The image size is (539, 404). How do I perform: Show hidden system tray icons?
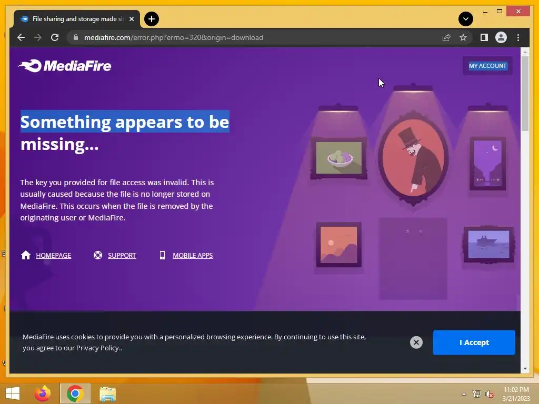coord(464,394)
